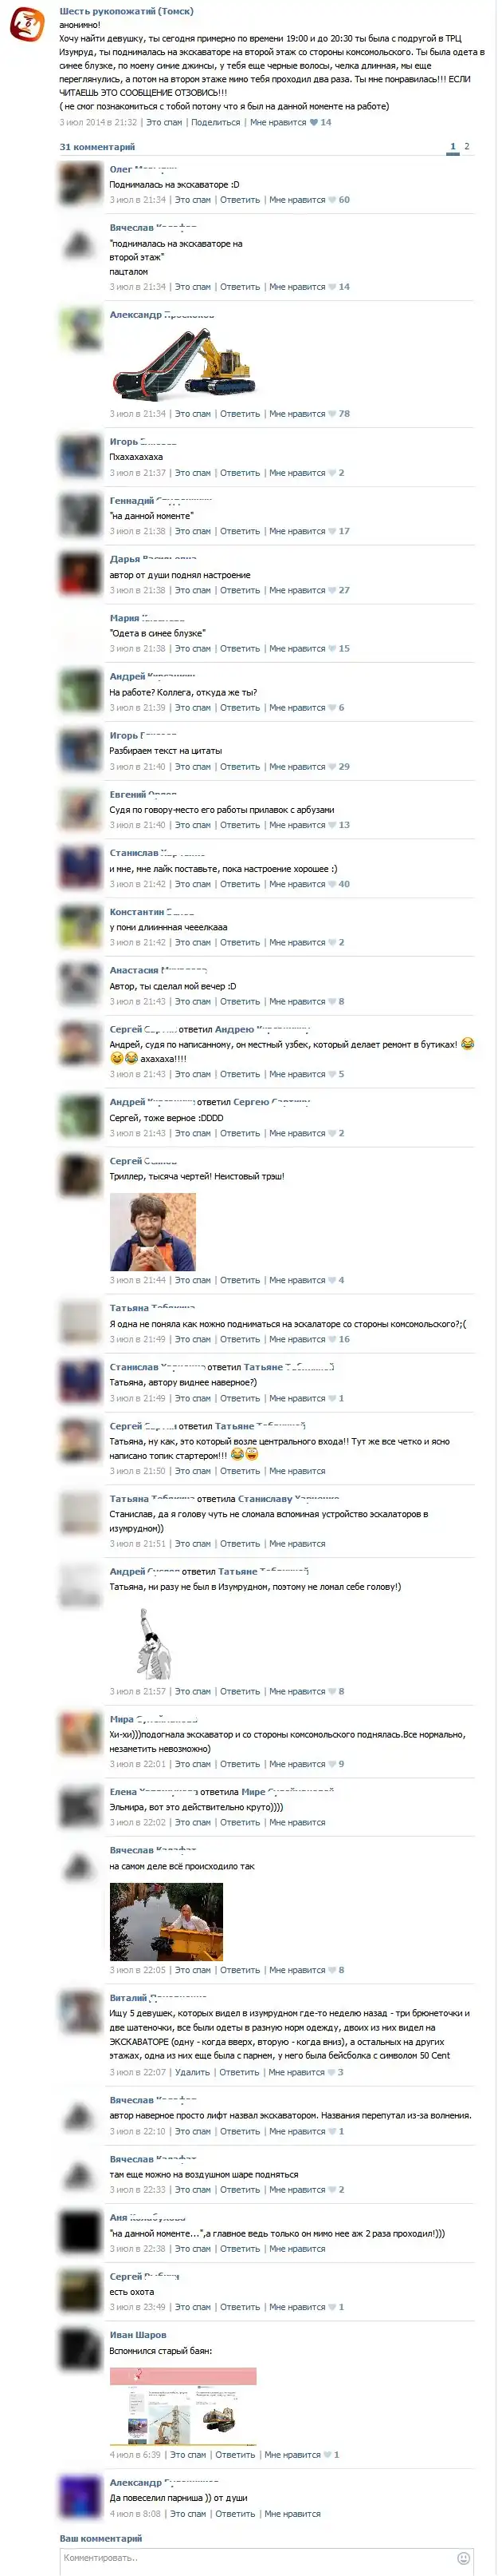
Task: Mark the main post as Это спам
Action: pos(163,122)
